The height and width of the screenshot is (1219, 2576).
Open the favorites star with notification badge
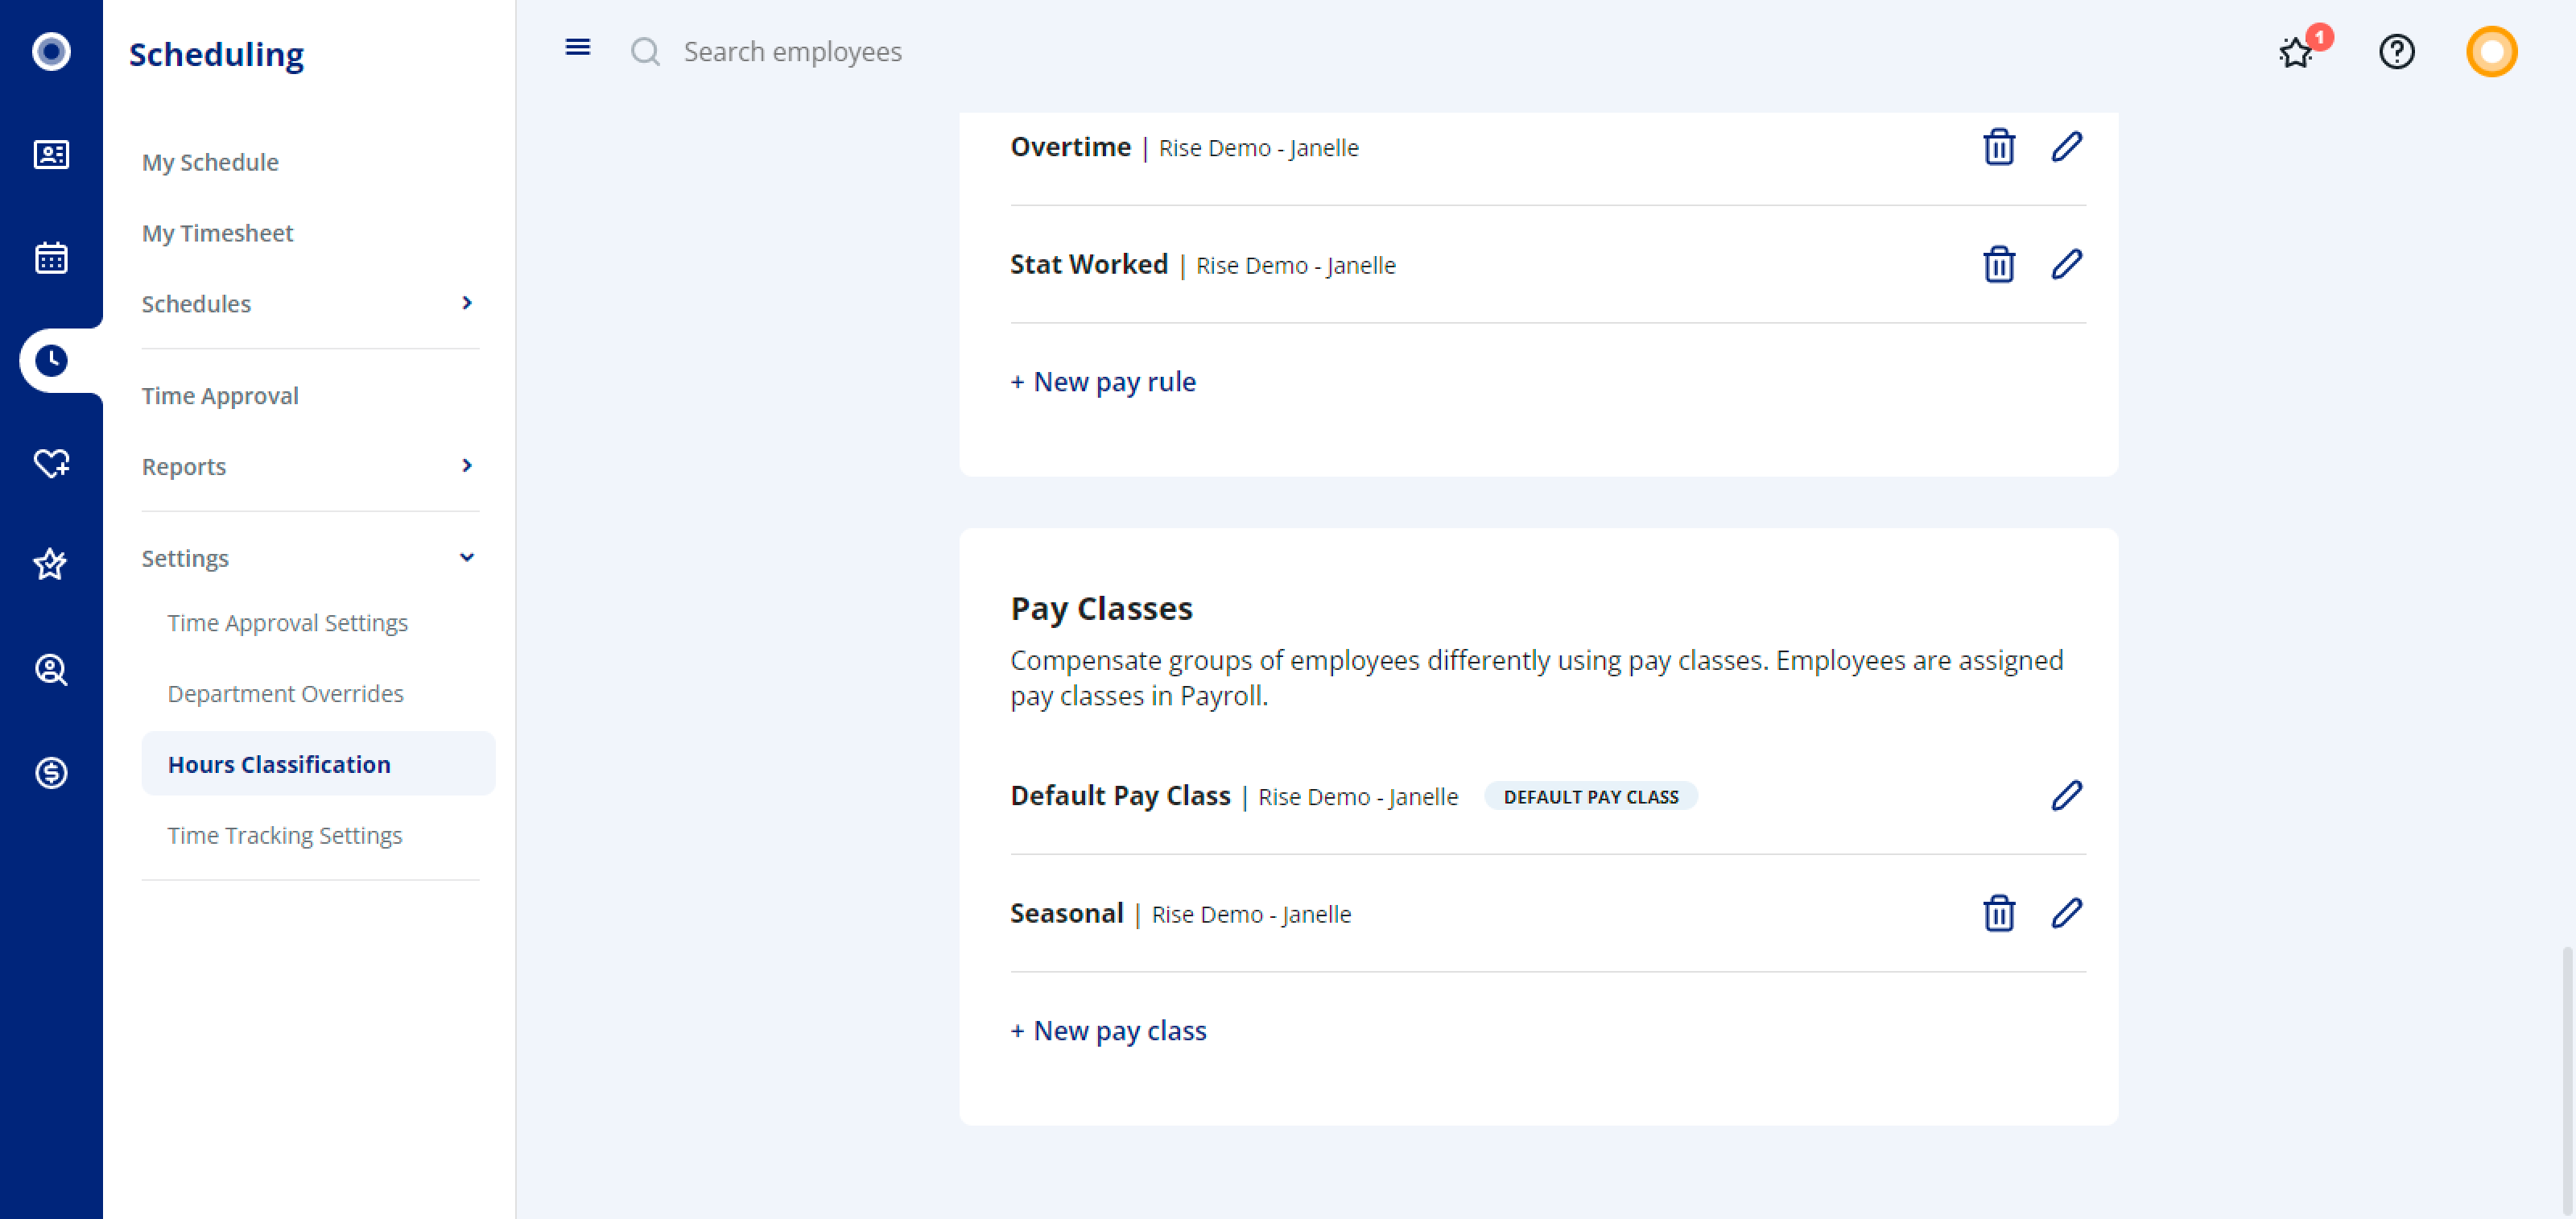(x=2296, y=52)
